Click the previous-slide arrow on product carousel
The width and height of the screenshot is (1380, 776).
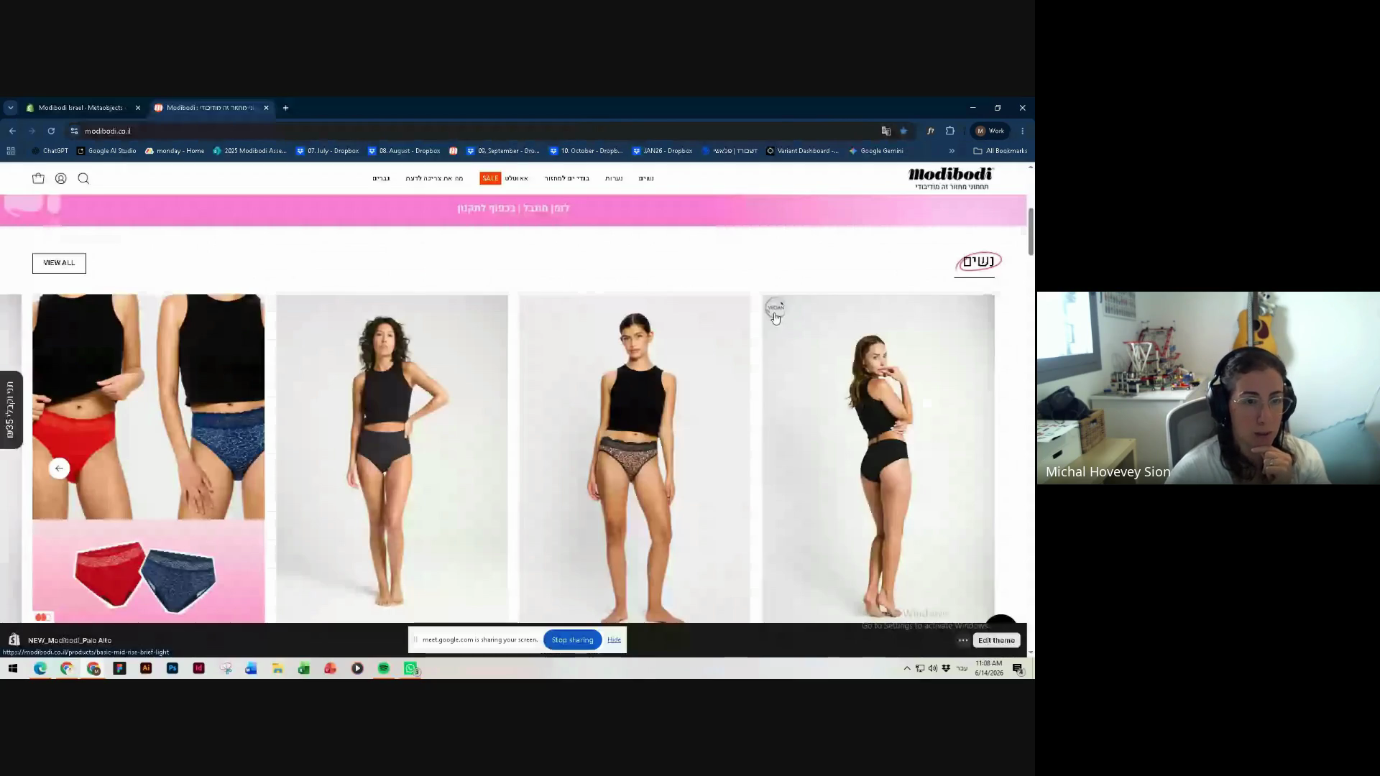click(60, 468)
